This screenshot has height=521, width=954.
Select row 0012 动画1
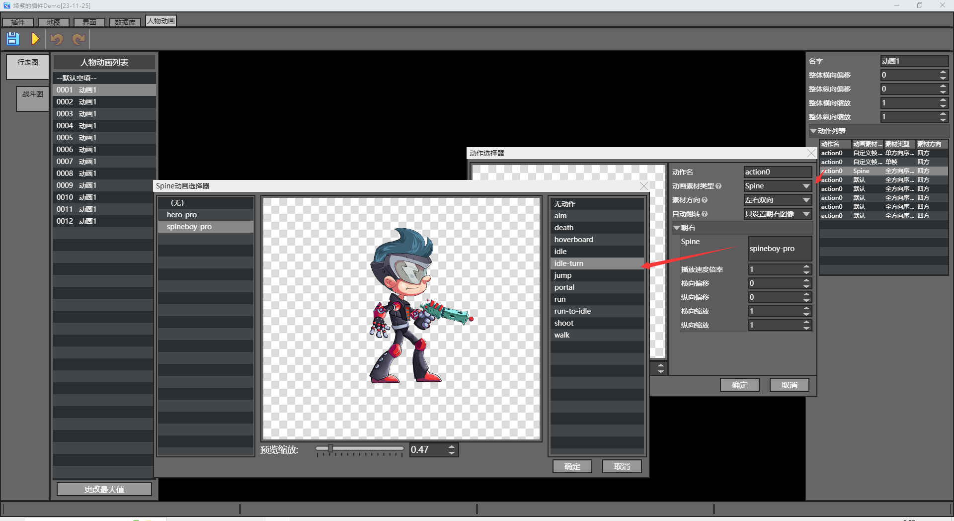(104, 221)
